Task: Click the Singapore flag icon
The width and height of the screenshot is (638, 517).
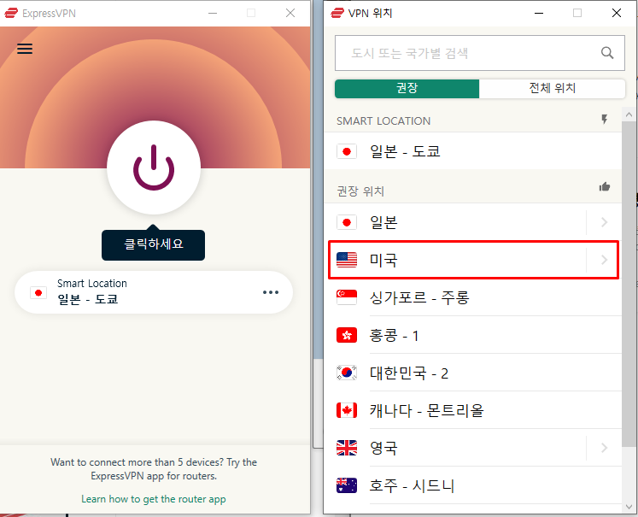Action: tap(347, 297)
